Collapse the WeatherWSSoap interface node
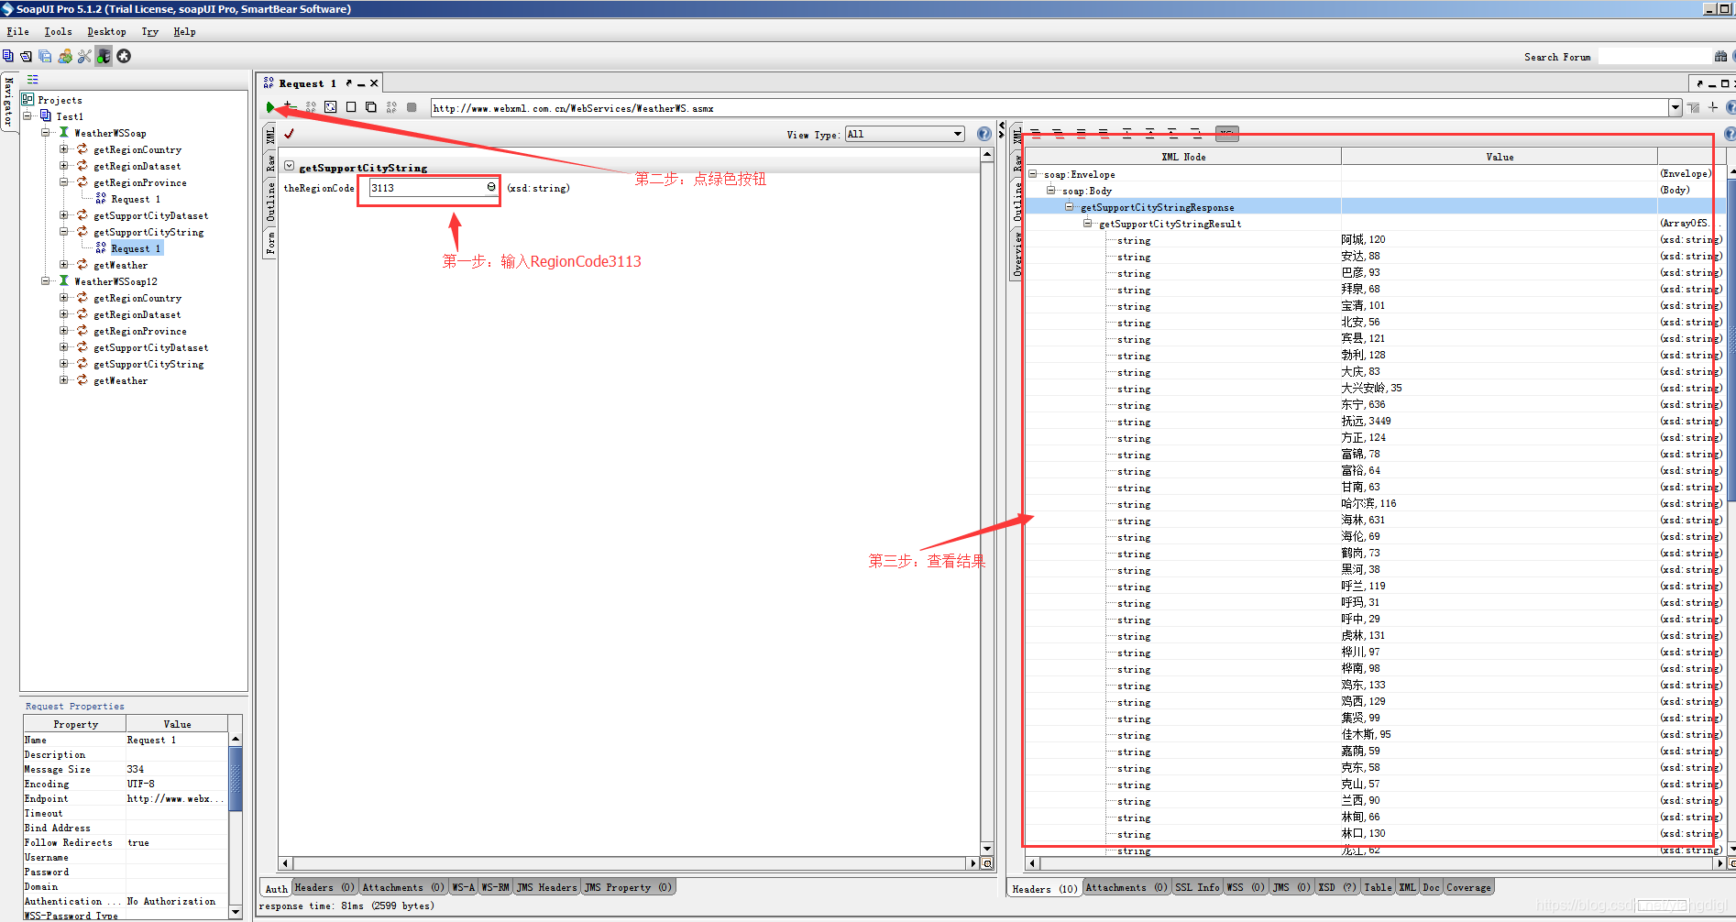 46,132
